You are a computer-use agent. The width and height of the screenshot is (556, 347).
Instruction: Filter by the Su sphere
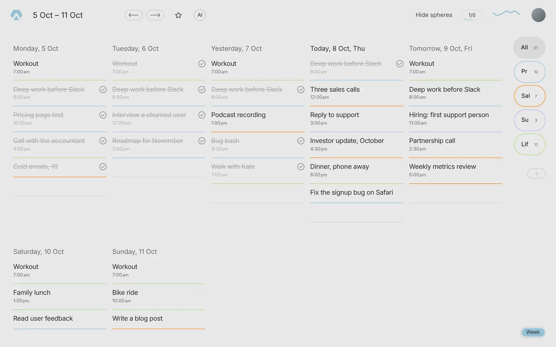click(x=530, y=120)
